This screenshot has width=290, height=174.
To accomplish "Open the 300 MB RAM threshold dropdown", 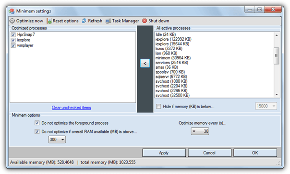I will (57, 140).
